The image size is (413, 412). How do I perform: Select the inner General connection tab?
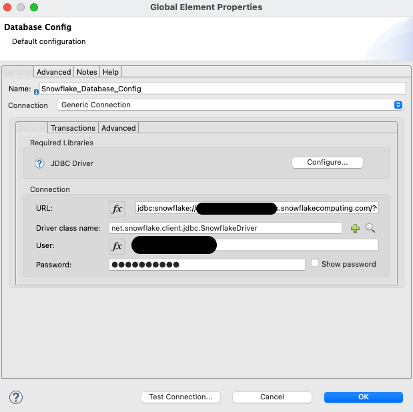31,128
